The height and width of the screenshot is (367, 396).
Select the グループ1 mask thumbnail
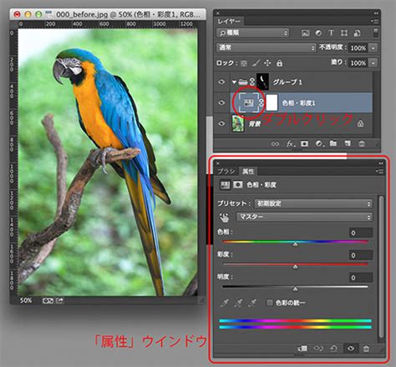point(262,82)
